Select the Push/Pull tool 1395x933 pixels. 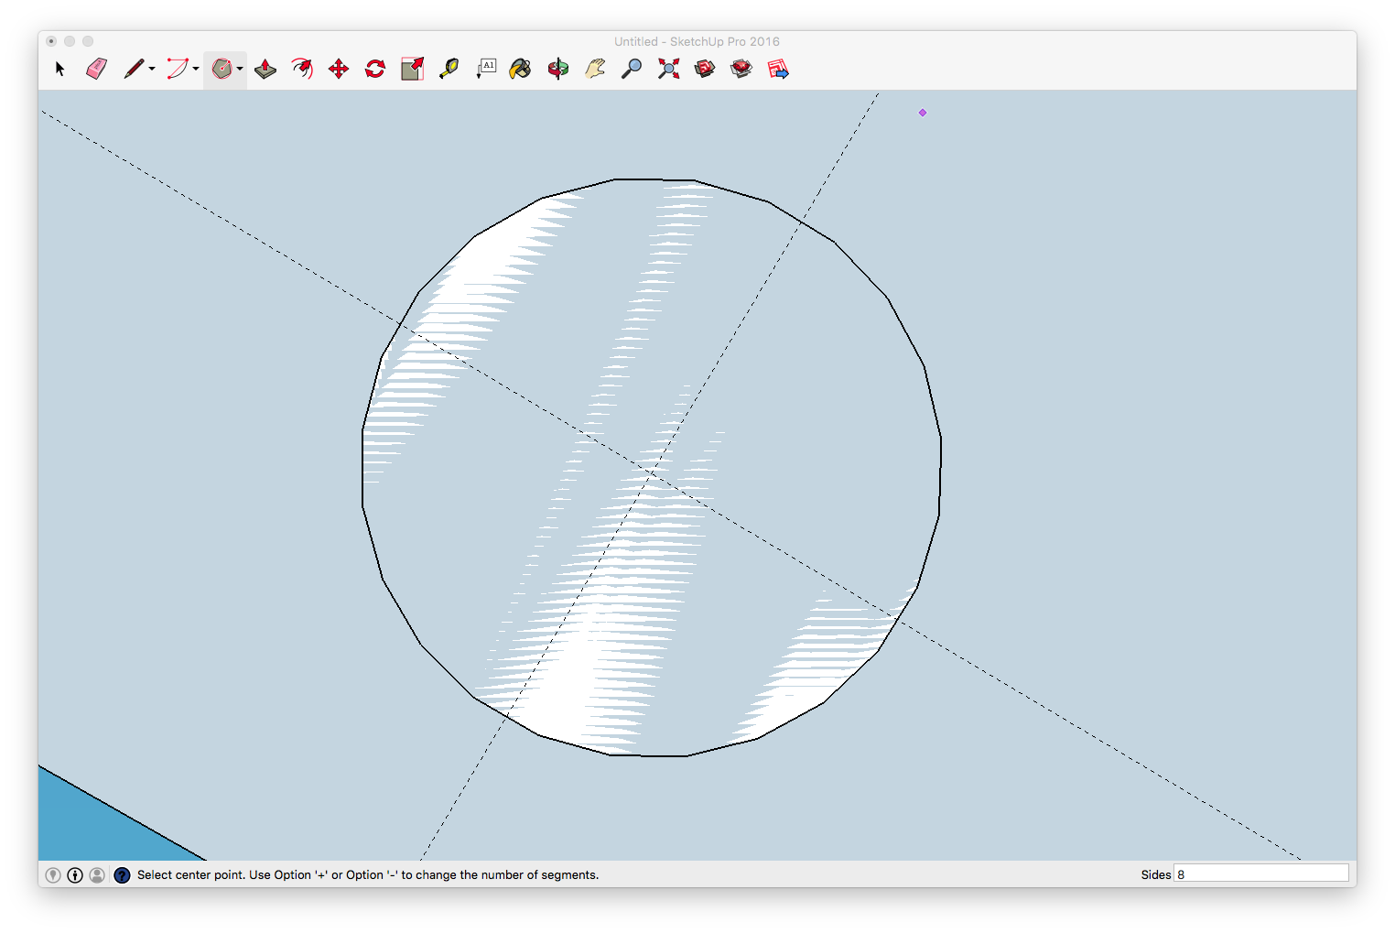coord(265,69)
